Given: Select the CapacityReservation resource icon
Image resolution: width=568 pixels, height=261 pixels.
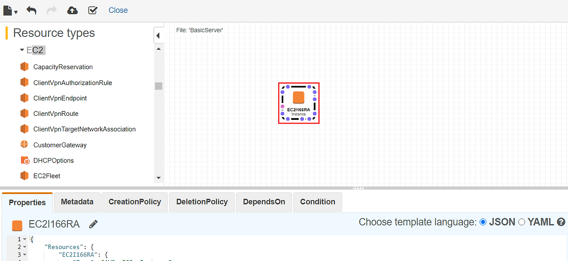Looking at the screenshot, I should tap(24, 67).
